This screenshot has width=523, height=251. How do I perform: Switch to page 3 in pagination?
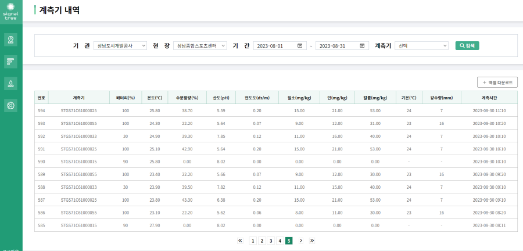coord(271,241)
